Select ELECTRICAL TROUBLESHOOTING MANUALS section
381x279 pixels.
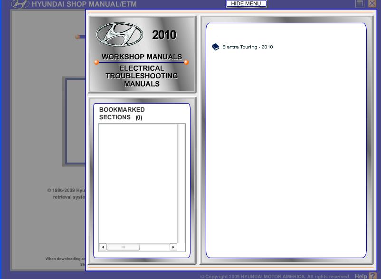pos(142,76)
